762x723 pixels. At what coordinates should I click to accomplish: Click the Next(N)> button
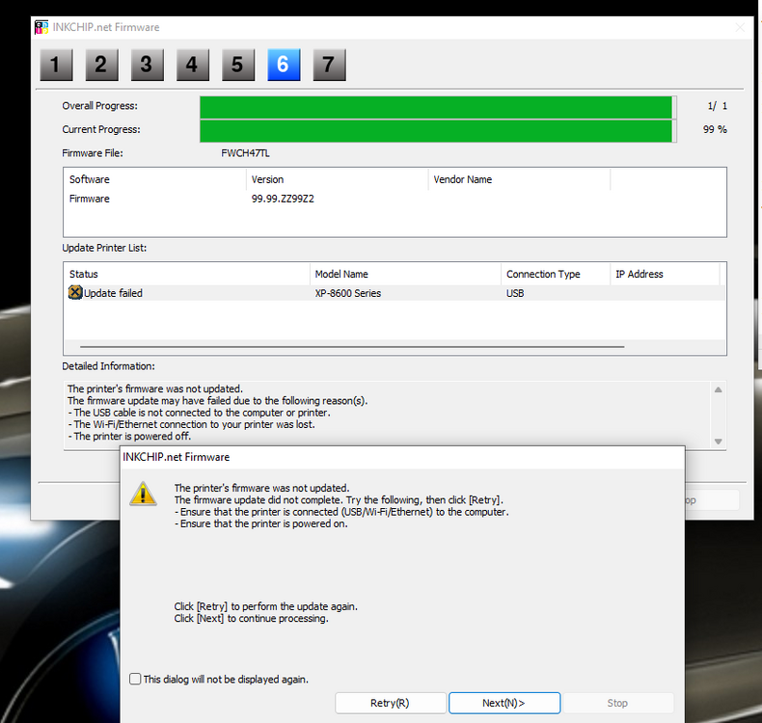click(504, 703)
